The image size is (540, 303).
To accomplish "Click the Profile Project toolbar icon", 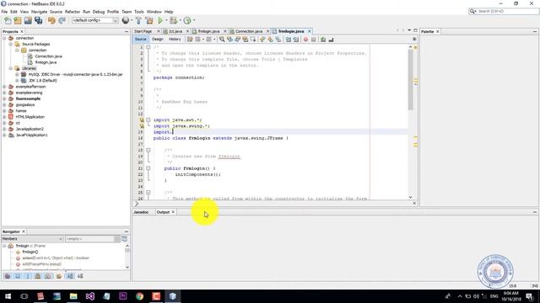I will pos(187,20).
